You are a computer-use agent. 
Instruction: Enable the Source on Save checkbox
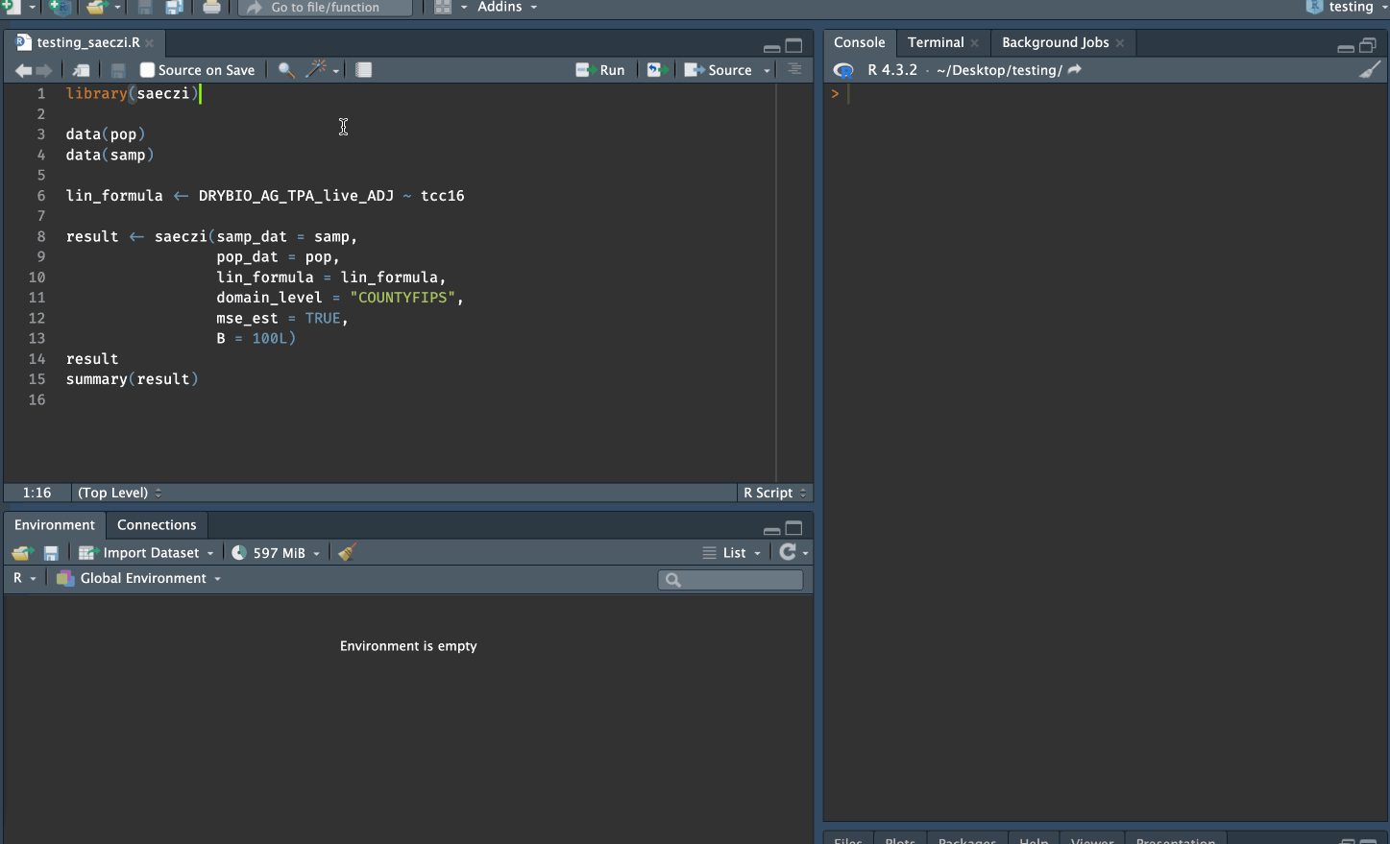pyautogui.click(x=147, y=70)
